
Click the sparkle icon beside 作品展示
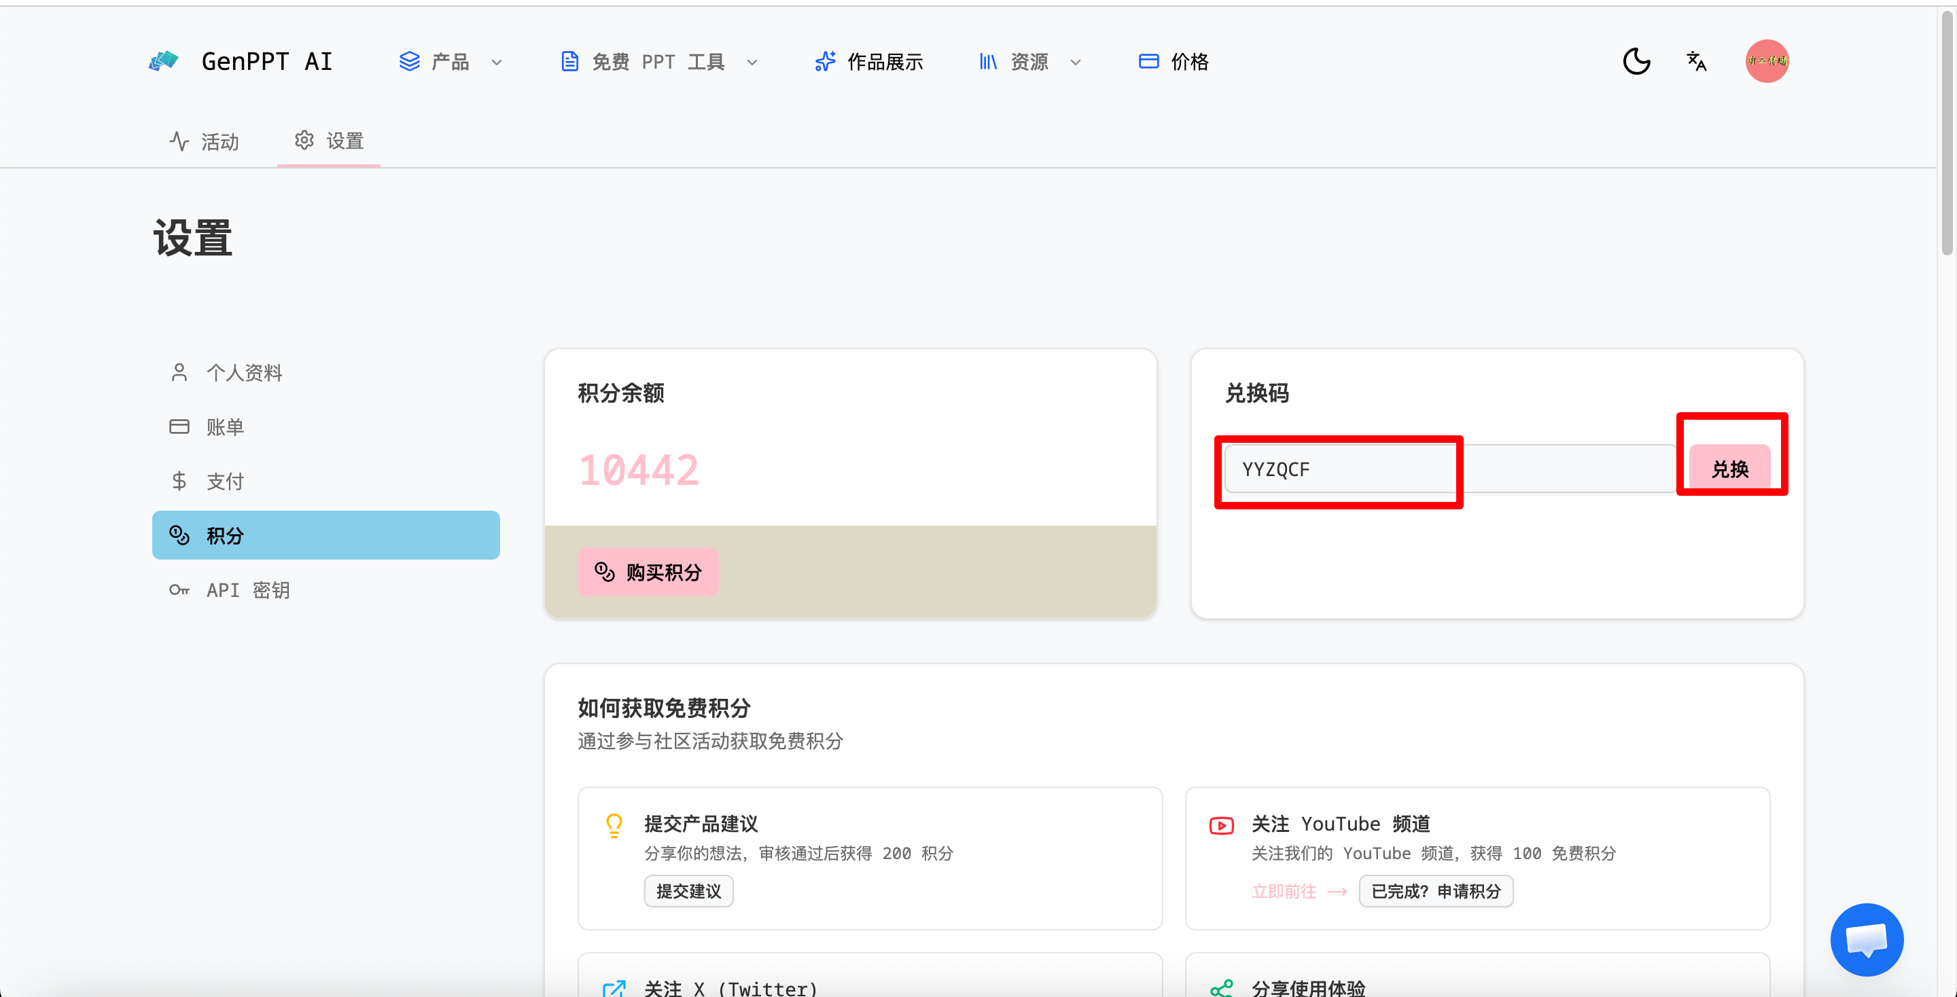point(825,62)
